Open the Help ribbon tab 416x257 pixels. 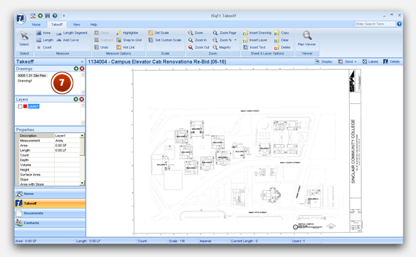click(94, 24)
